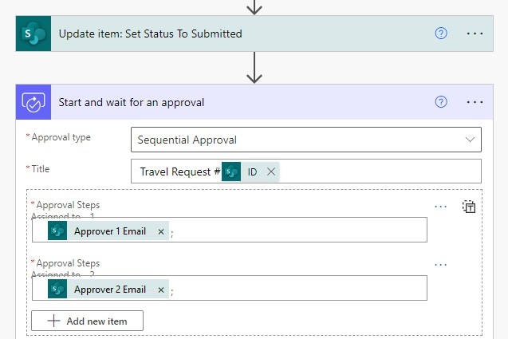Open help for Start and wait approval
The image size is (508, 339).
441,102
